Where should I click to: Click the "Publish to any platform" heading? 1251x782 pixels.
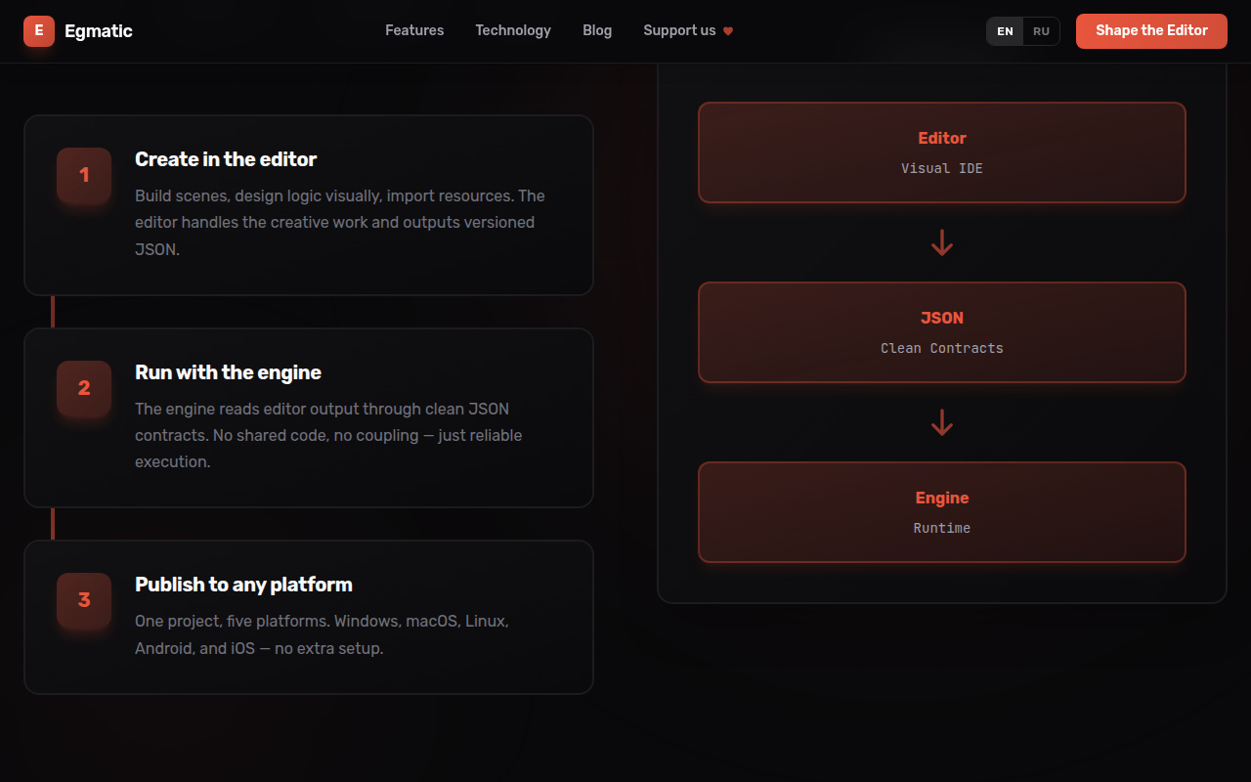pyautogui.click(x=243, y=585)
